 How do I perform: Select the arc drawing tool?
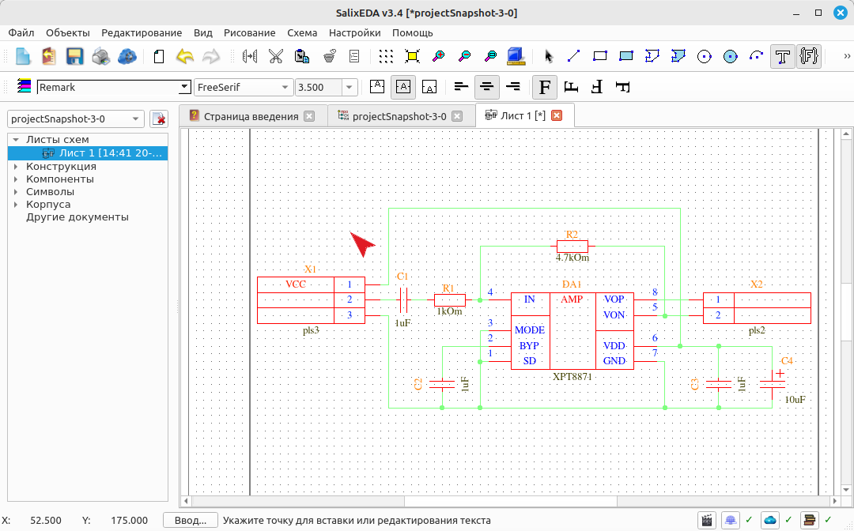pos(756,56)
